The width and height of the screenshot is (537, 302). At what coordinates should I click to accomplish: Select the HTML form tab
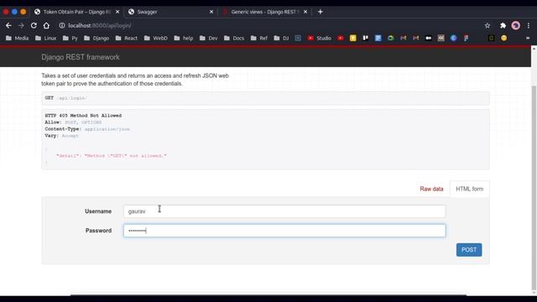point(470,189)
